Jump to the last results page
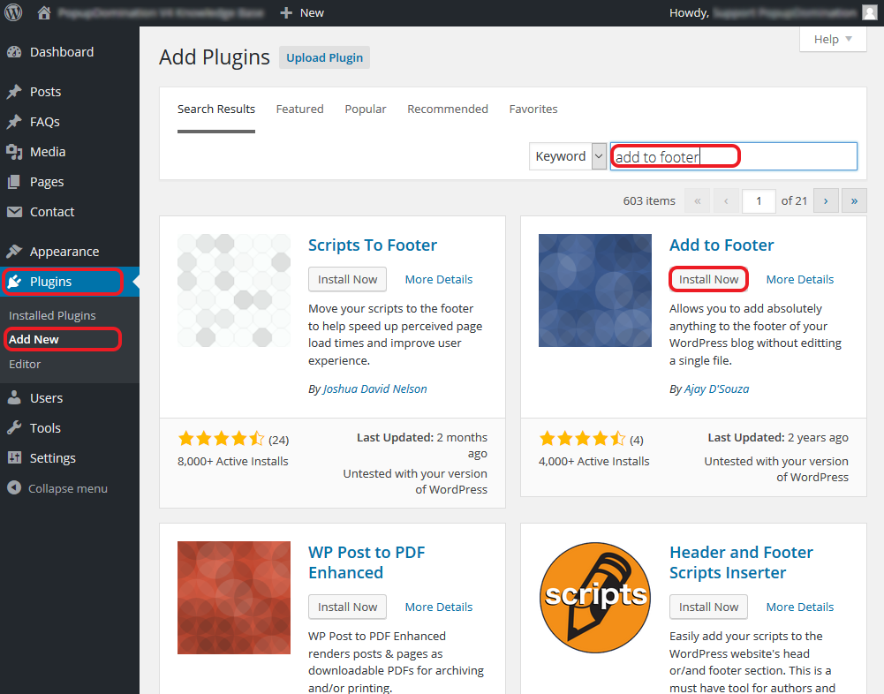The height and width of the screenshot is (694, 884). click(x=854, y=200)
